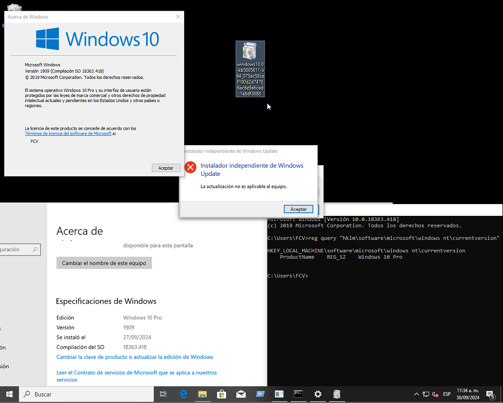Select the windows10.0-kb5005611 update file on desktop

point(250,69)
